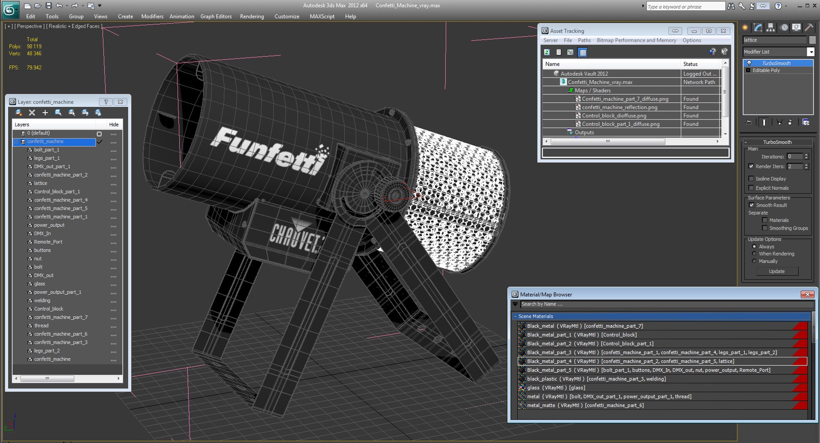Toggle the Smooth Result checkbox
The image size is (820, 443).
point(752,205)
